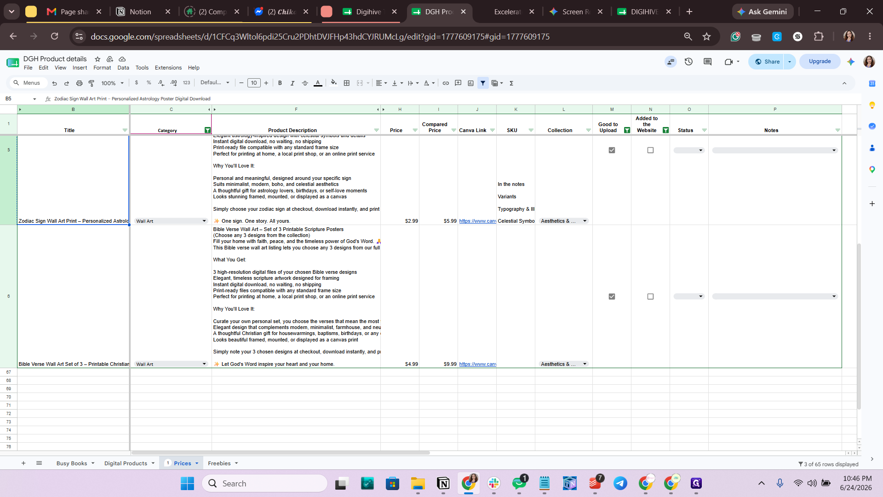The image size is (883, 497).
Task: Open the Data menu
Action: (x=123, y=68)
